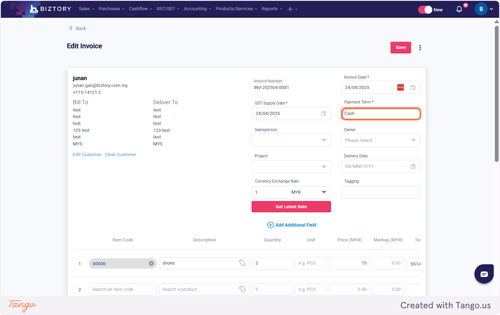This screenshot has width=500, height=315.
Task: Open the Sales menu
Action: click(x=86, y=9)
